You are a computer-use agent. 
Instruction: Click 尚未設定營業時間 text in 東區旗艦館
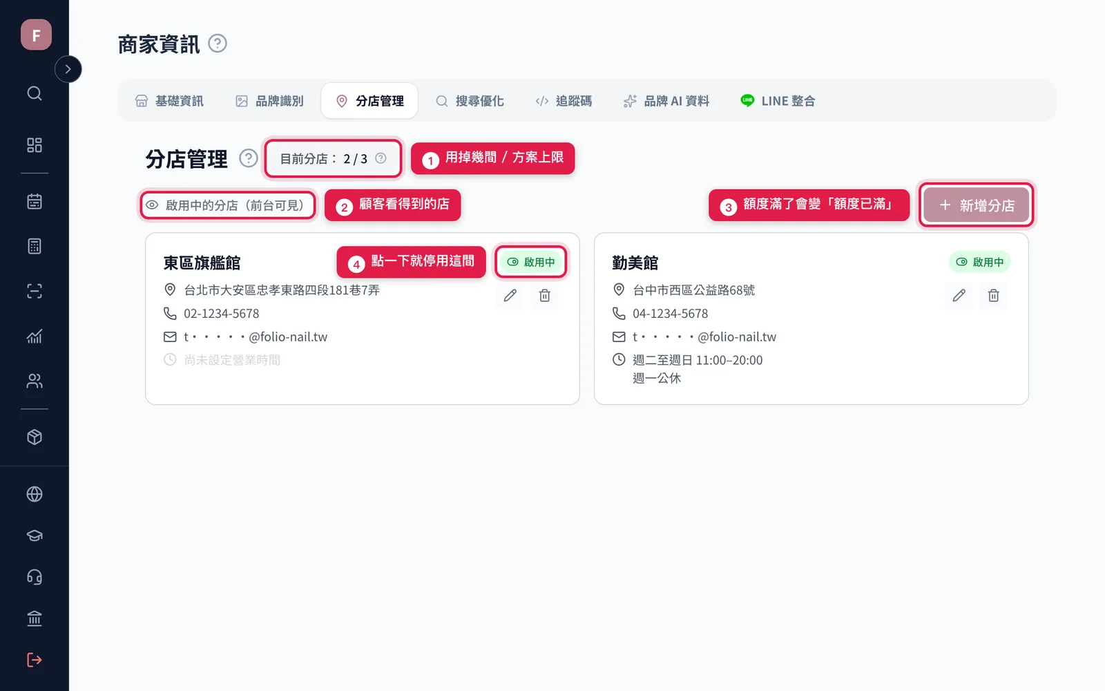tap(232, 360)
